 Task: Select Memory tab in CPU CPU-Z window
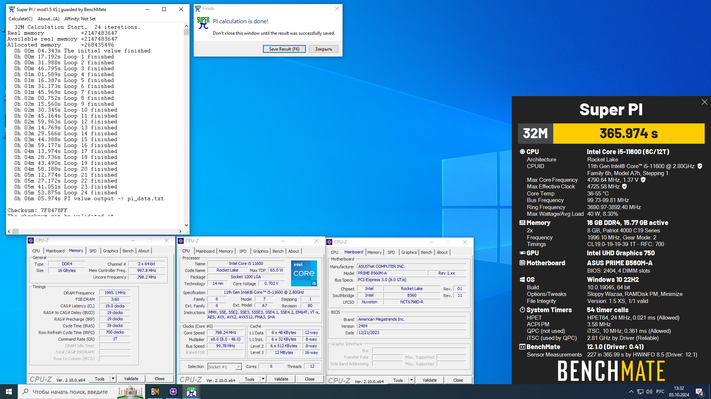click(x=226, y=251)
